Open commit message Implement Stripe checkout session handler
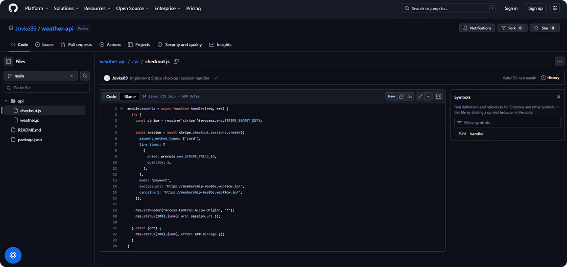The image size is (567, 267). [x=170, y=78]
